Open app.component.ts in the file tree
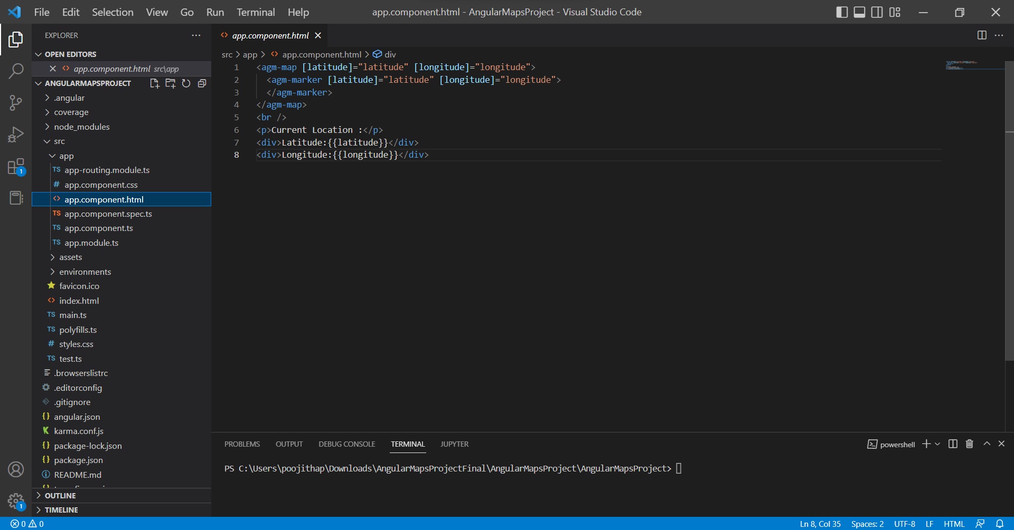 point(98,228)
